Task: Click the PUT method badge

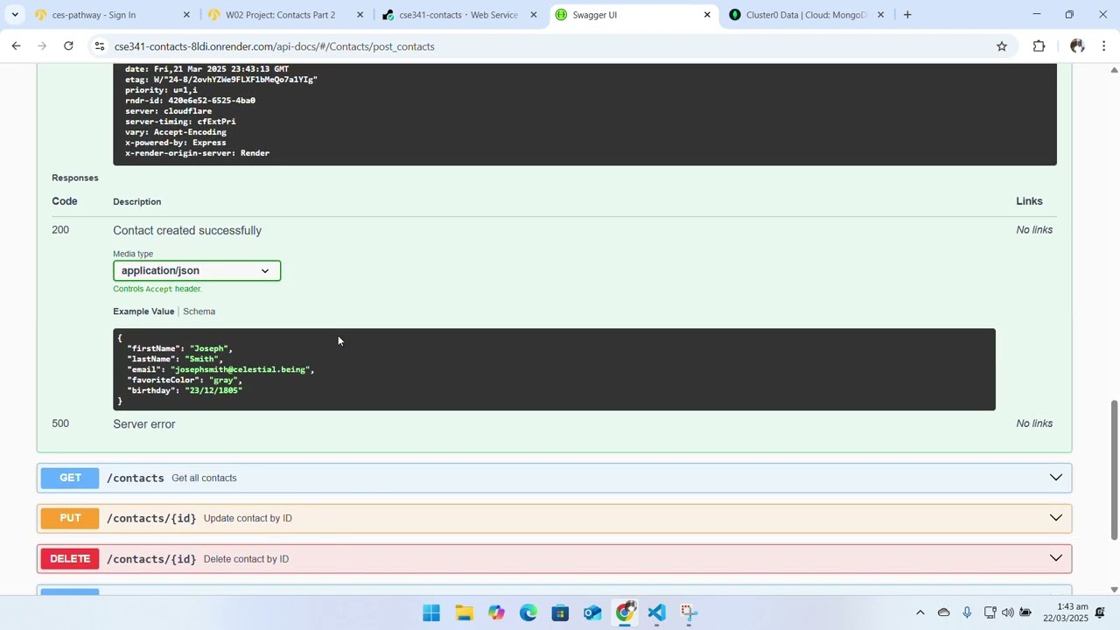Action: 70,518
